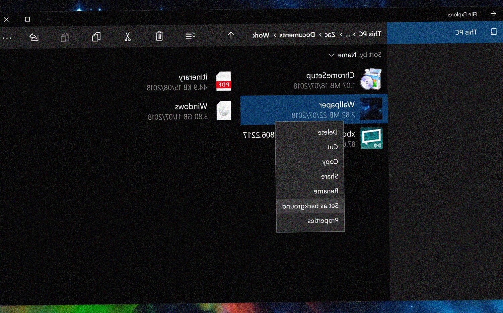Click the copy icon in toolbar
Image resolution: width=503 pixels, height=313 pixels.
point(96,37)
